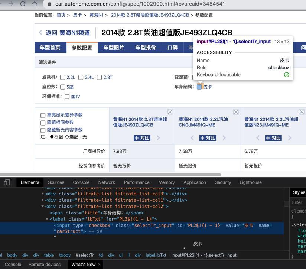Add 2.2L汽油超值版N23 model to comparison

click(x=273, y=138)
